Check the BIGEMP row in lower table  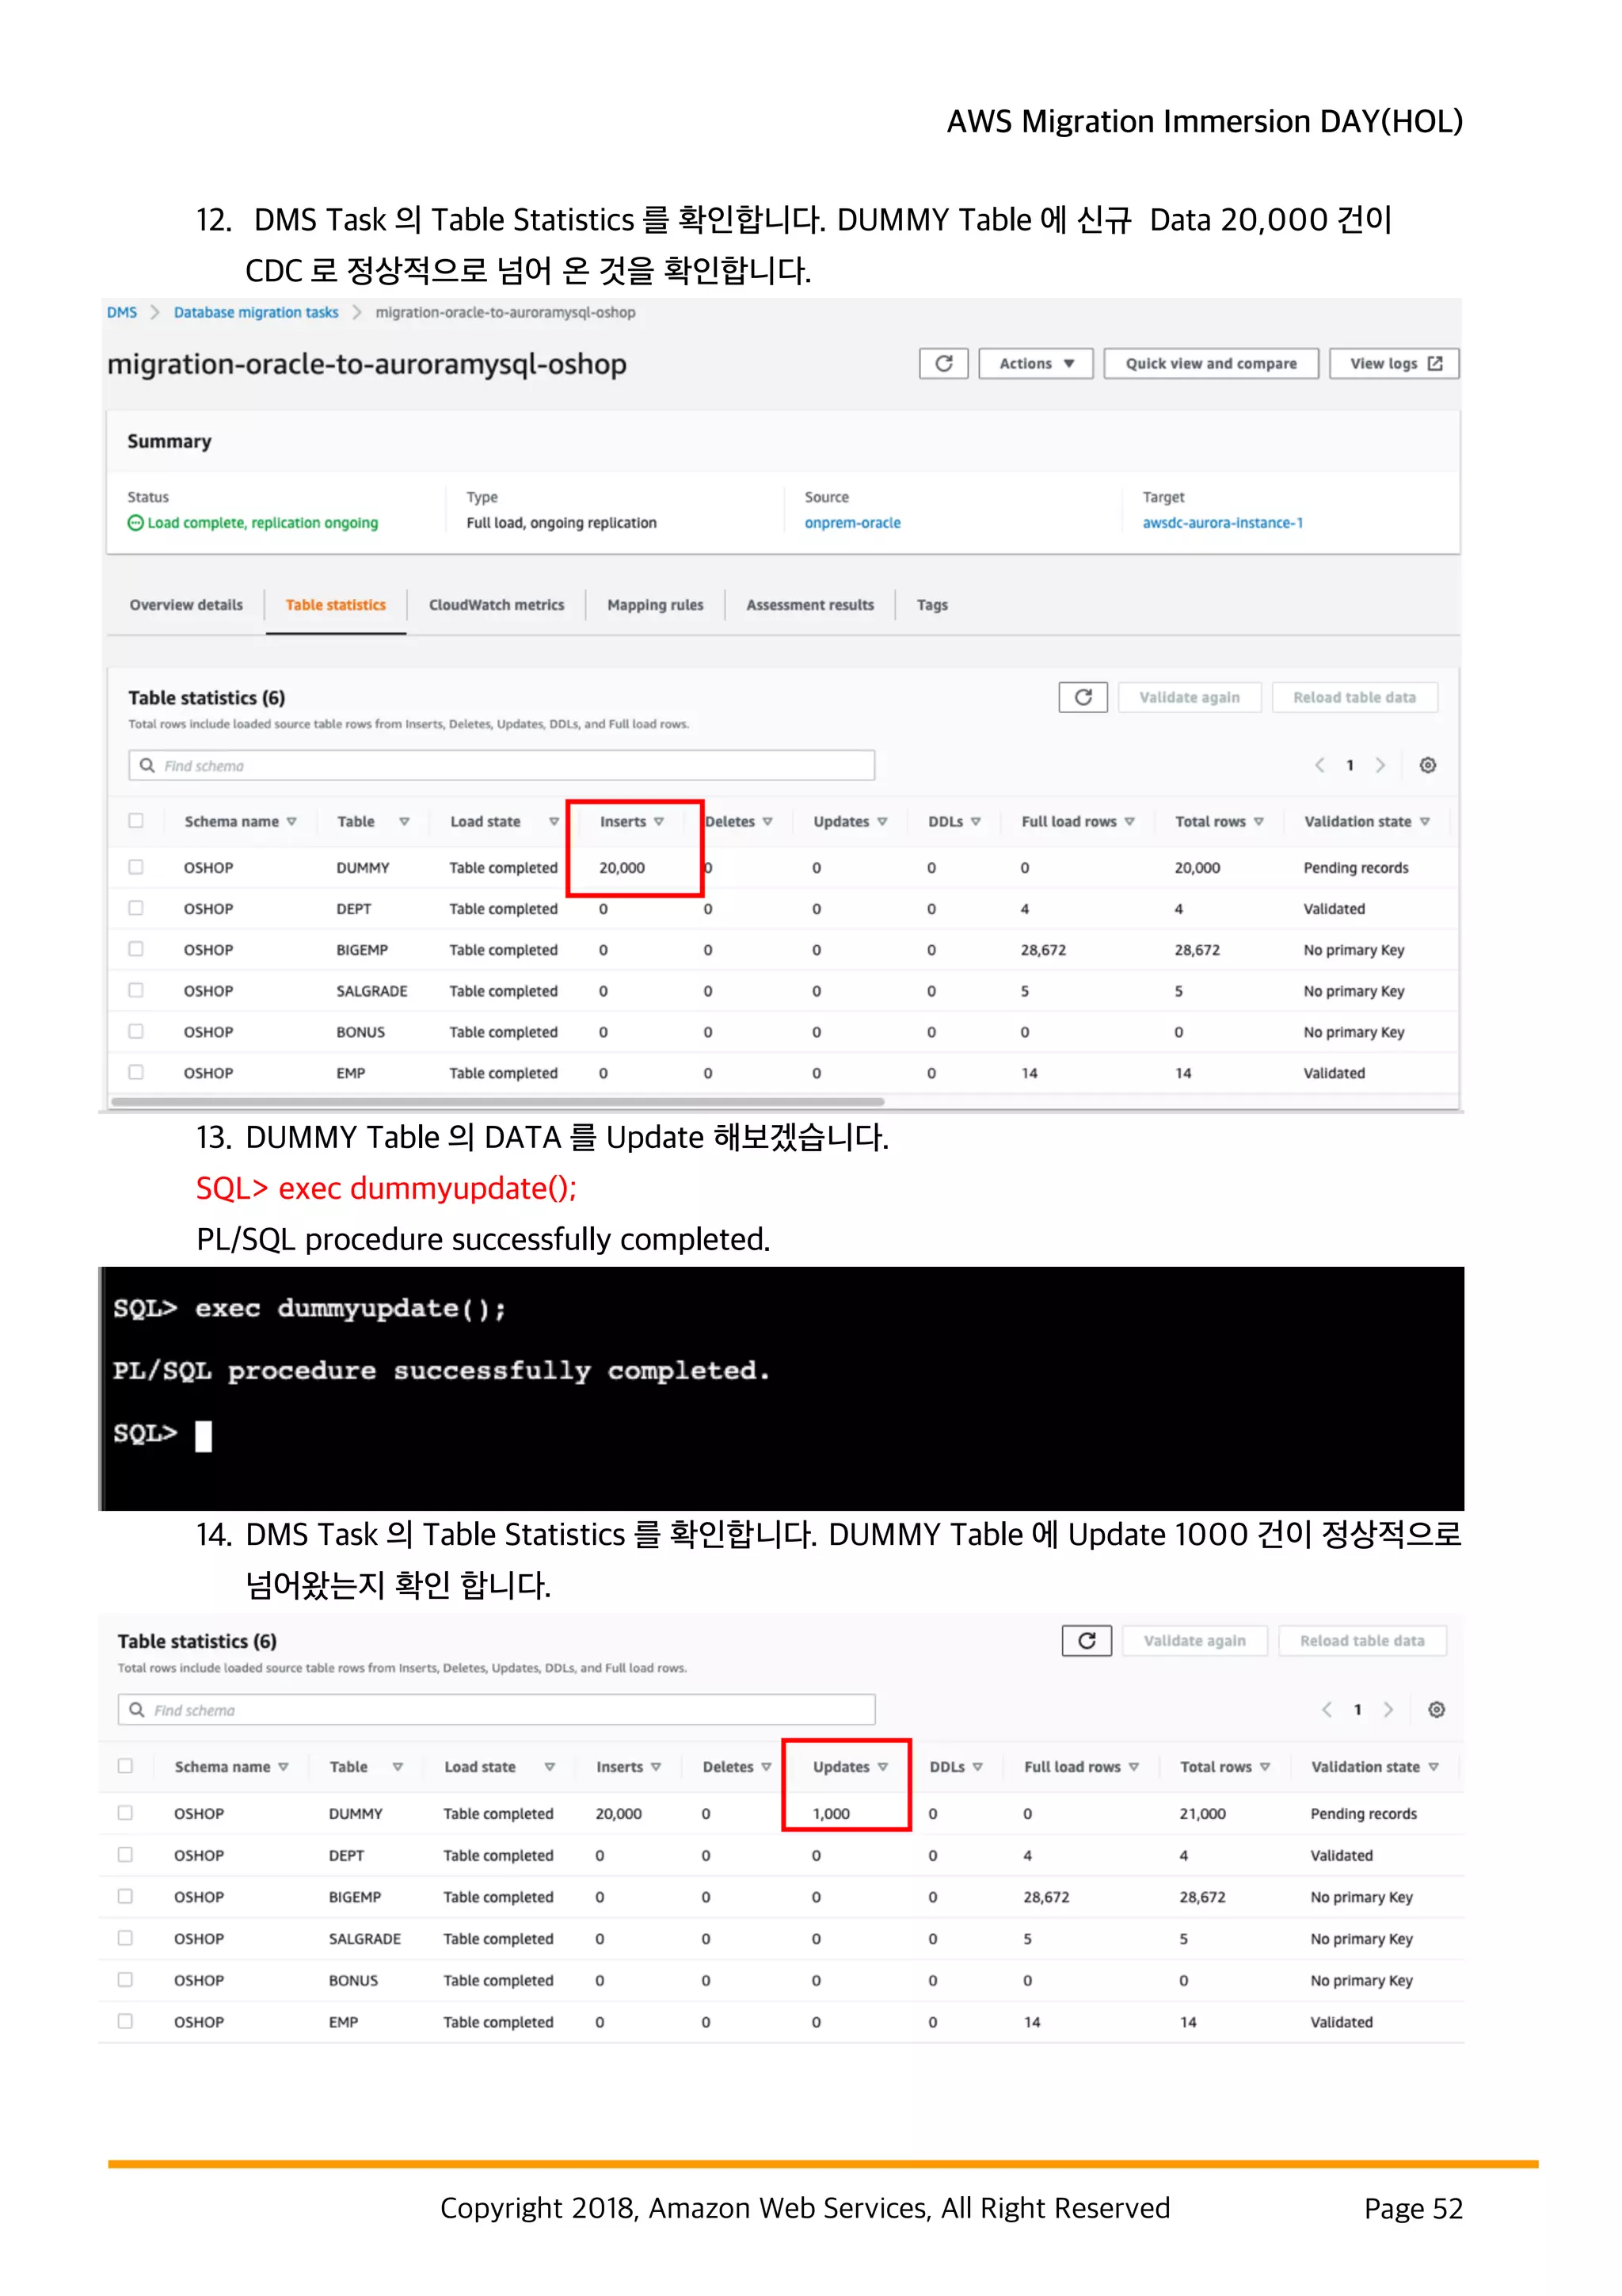click(125, 1896)
